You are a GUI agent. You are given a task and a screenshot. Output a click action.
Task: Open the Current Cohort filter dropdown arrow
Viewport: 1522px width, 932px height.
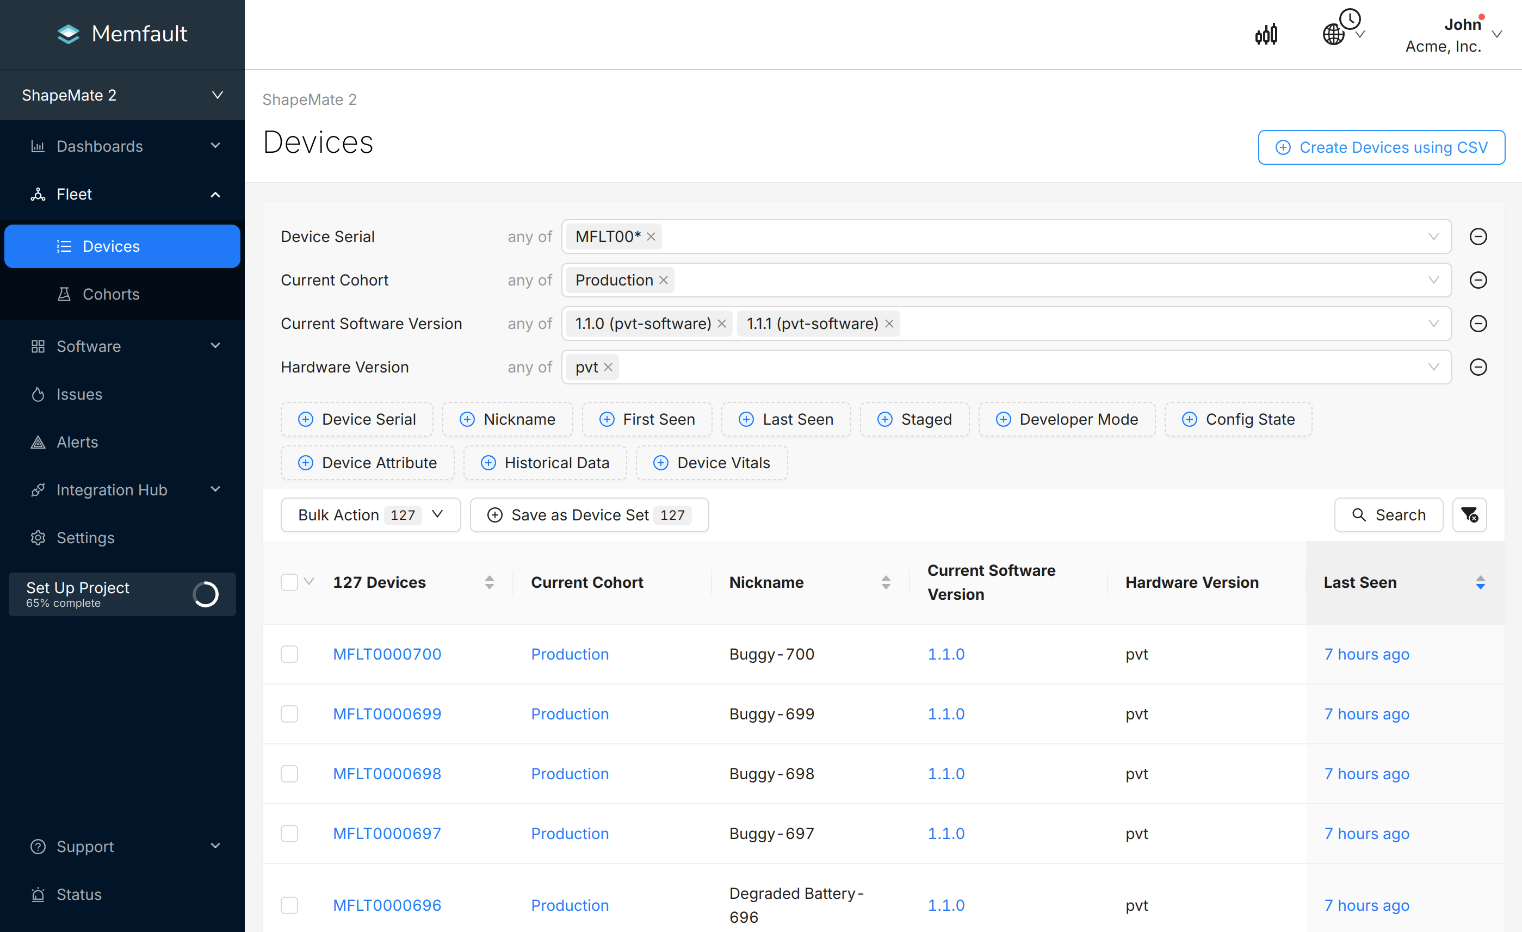[x=1433, y=280]
